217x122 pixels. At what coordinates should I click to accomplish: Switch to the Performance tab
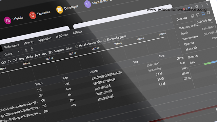[12, 46]
